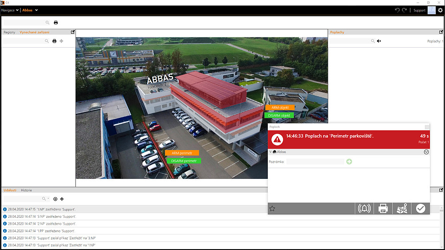The height and width of the screenshot is (250, 445).
Task: Switch to the Historie tab
Action: [x=26, y=190]
